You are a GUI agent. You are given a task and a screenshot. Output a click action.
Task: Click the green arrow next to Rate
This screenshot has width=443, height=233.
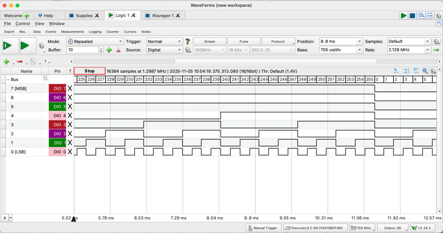click(437, 50)
